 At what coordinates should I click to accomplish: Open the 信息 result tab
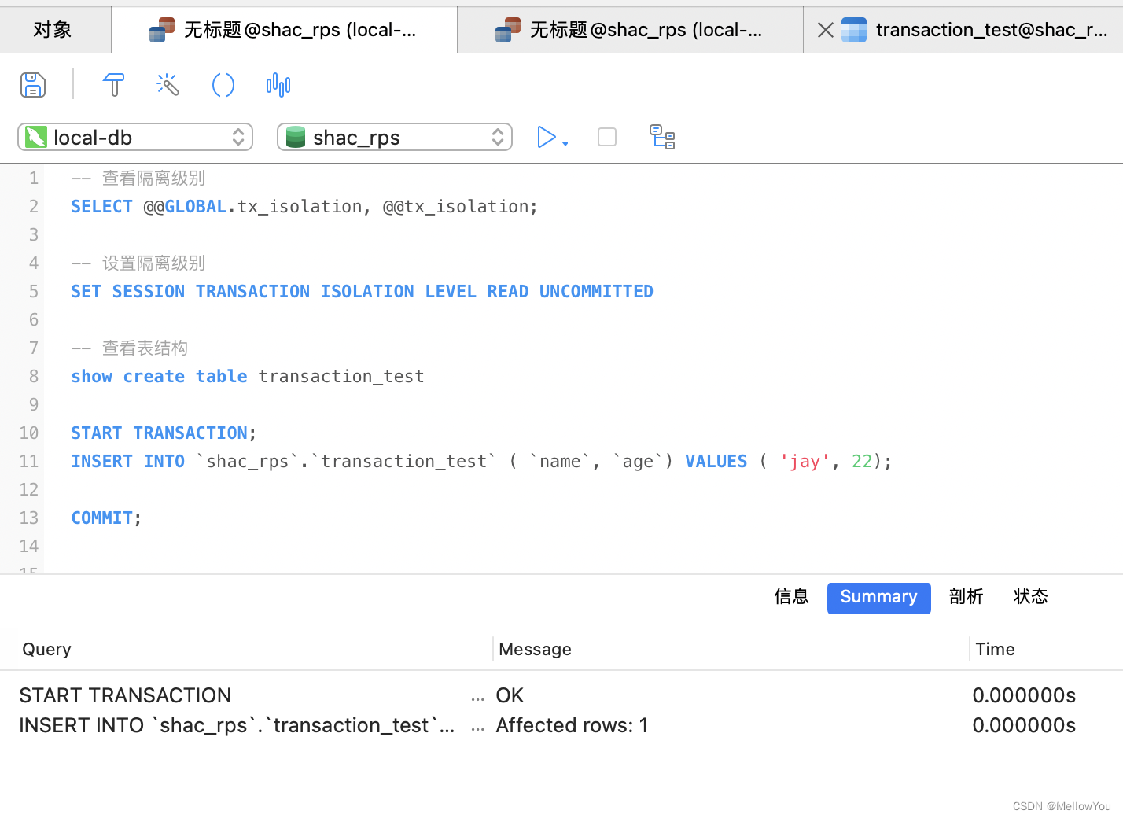coord(791,597)
